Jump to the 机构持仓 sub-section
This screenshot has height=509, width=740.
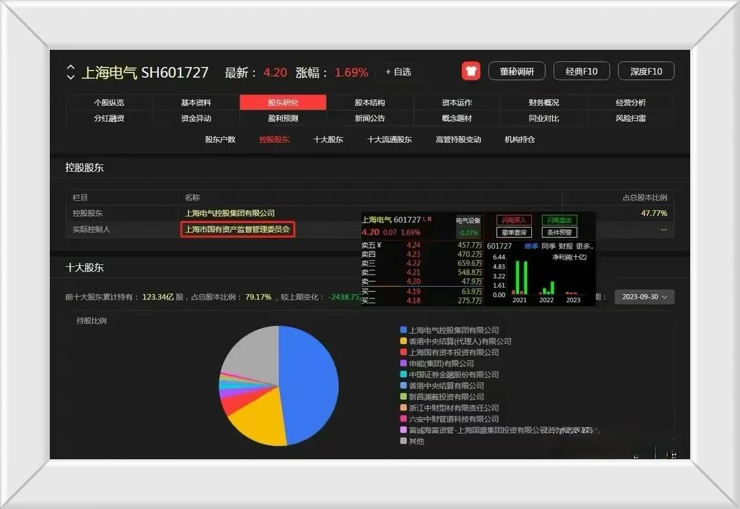pos(519,139)
